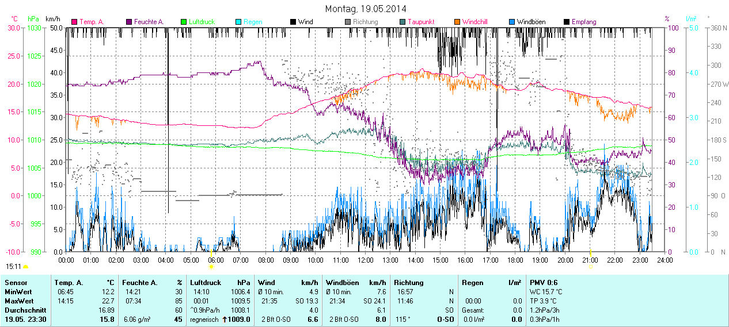Click the Taupunkt legend label
The width and height of the screenshot is (729, 327).
coord(421,22)
